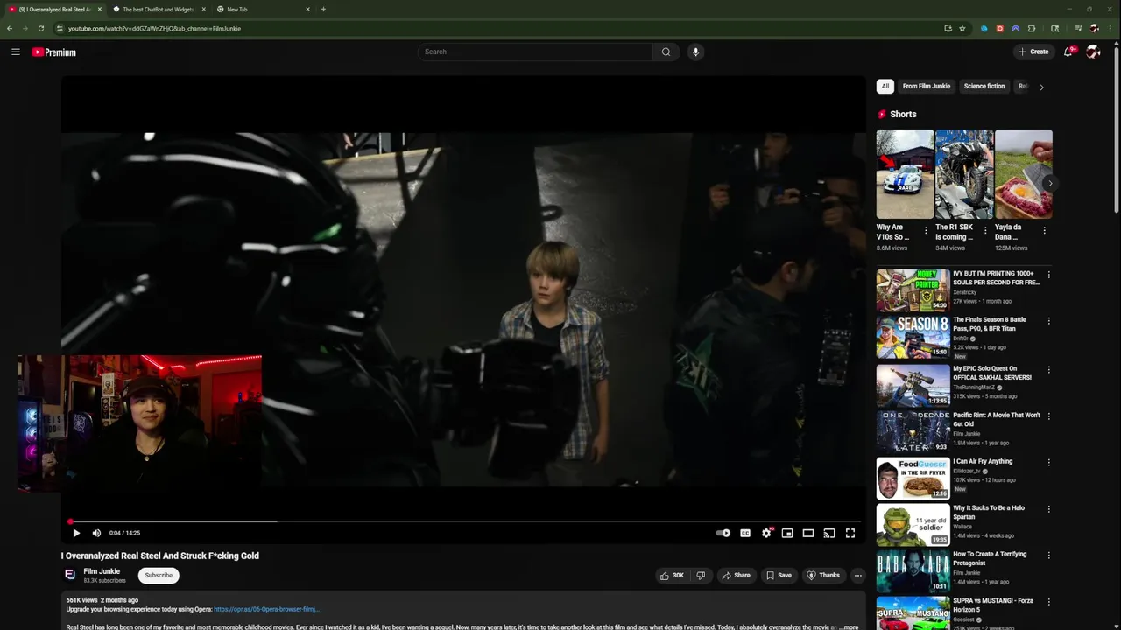Play the video
1121x630 pixels.
(x=76, y=533)
